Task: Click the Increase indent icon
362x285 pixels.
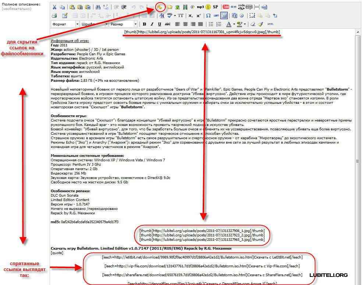Action: click(124, 7)
